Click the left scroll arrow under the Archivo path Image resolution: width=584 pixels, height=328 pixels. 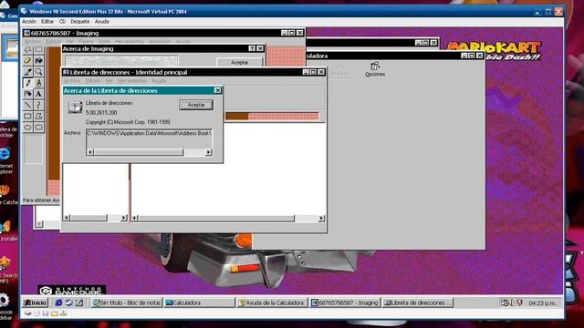click(89, 152)
